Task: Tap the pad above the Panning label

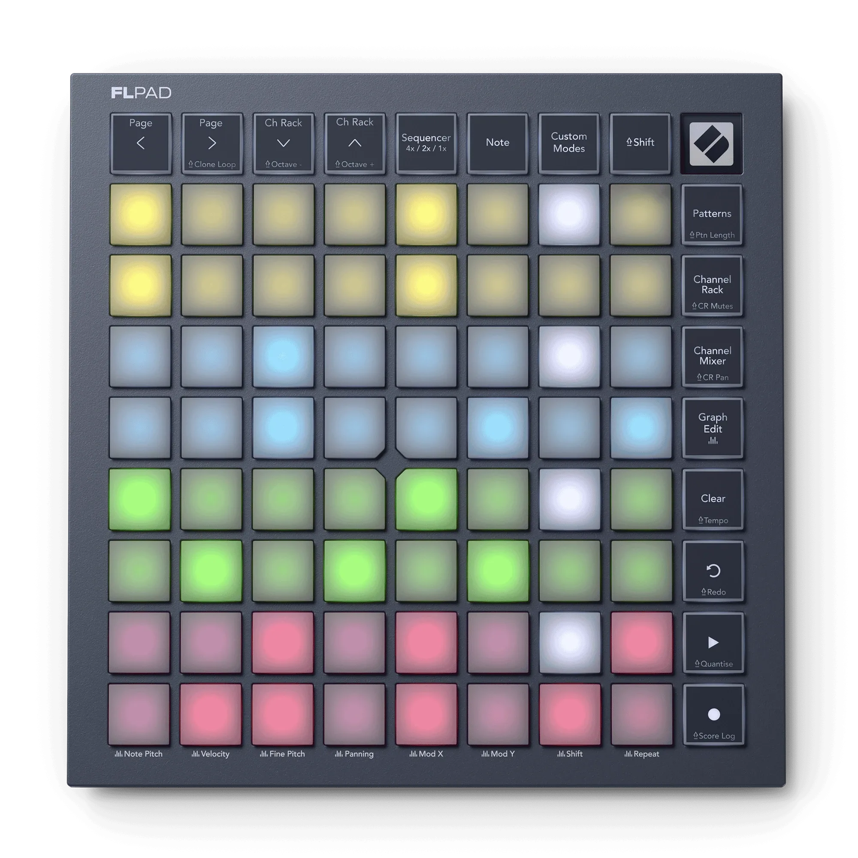Action: pos(354,715)
